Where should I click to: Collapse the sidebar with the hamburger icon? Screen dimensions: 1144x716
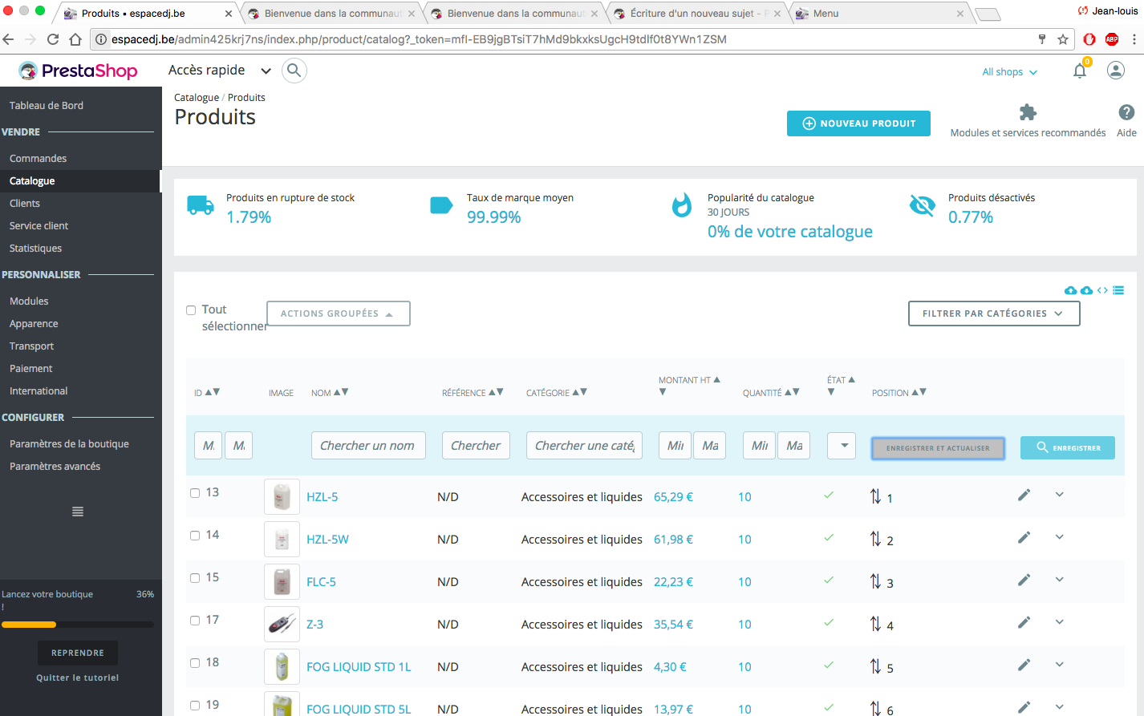(x=78, y=512)
